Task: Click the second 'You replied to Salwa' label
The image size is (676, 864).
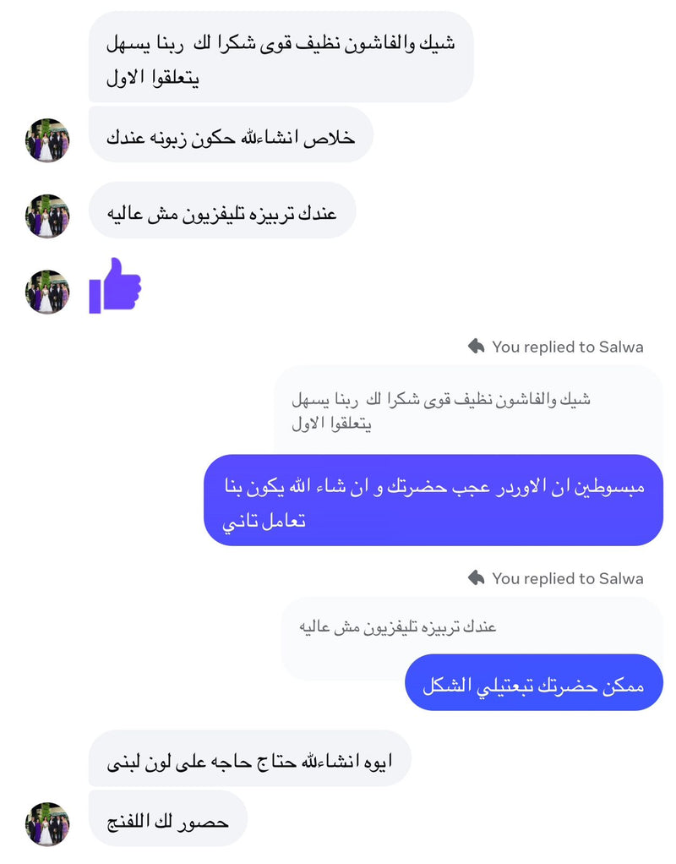Action: tap(568, 578)
